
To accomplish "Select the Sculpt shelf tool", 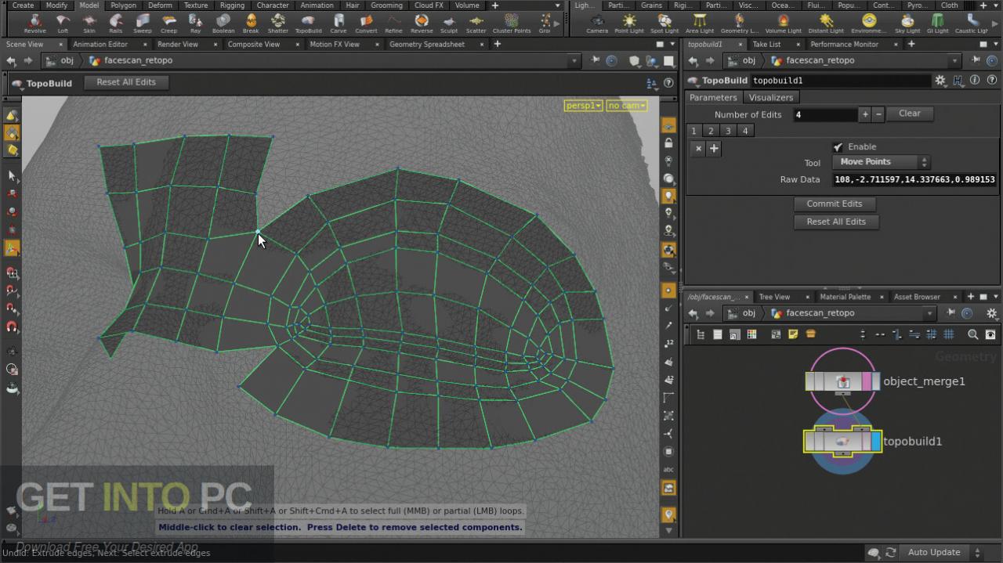I will (x=449, y=23).
